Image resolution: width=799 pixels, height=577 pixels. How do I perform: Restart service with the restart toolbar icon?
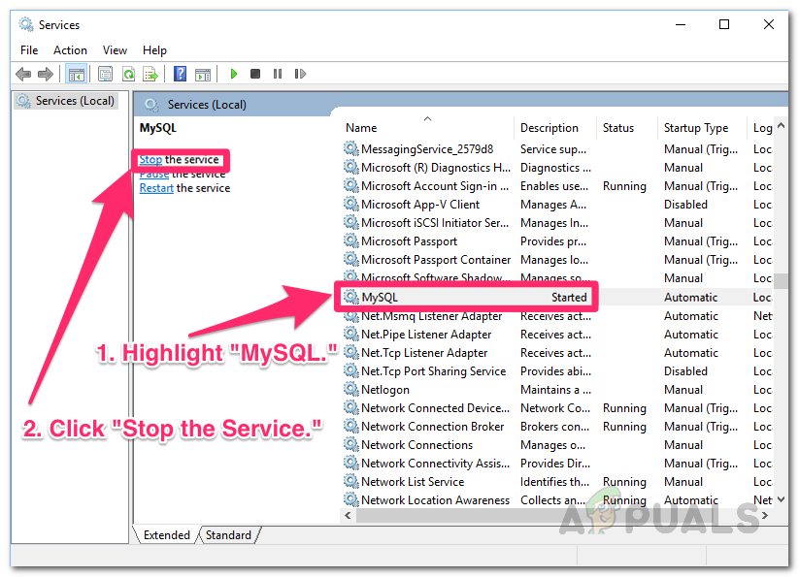(x=300, y=75)
